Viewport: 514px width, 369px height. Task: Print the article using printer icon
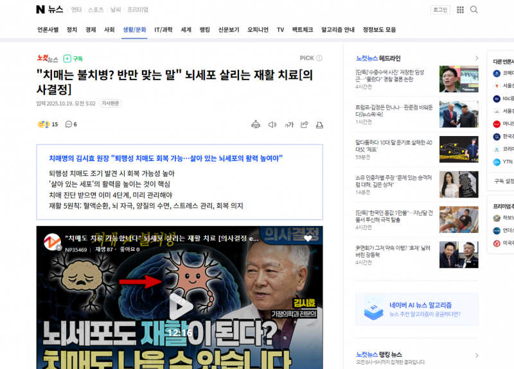click(319, 124)
